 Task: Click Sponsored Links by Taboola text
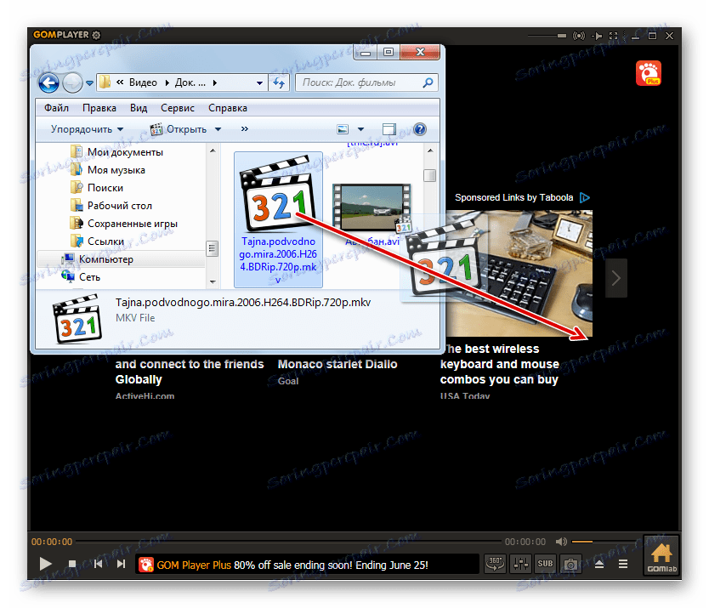(513, 197)
